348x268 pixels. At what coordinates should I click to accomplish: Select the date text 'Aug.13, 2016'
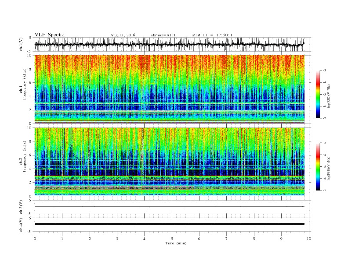click(123, 35)
